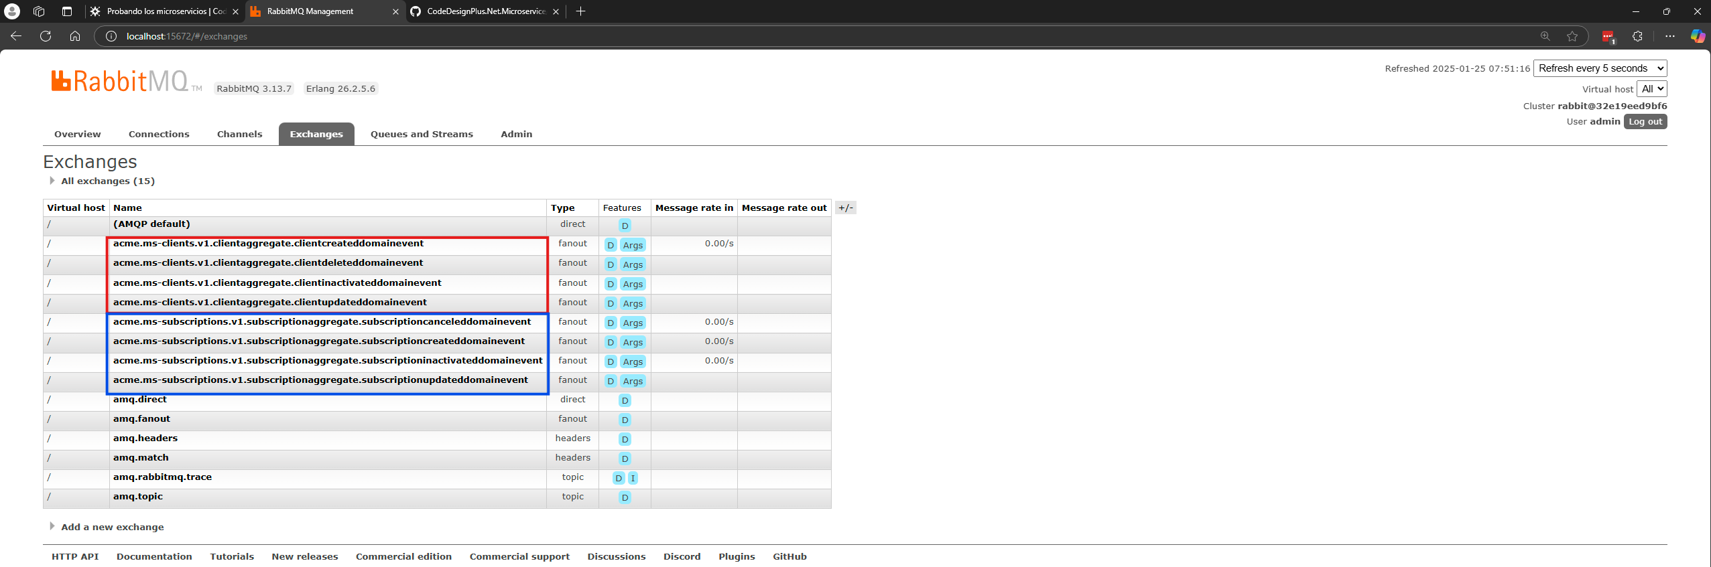This screenshot has height=567, width=1711.
Task: Open the red extension icon in toolbar
Action: coord(1608,37)
